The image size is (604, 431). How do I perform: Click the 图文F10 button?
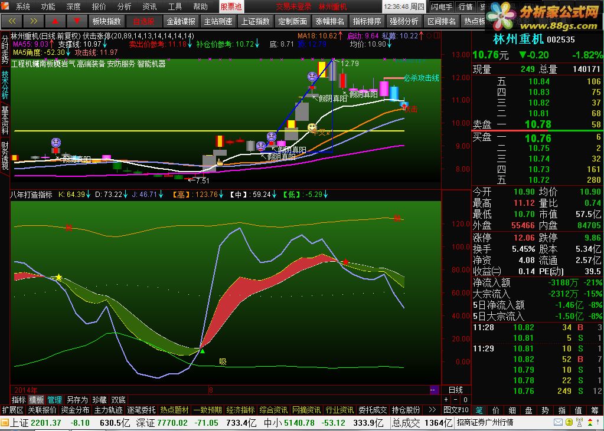456,410
